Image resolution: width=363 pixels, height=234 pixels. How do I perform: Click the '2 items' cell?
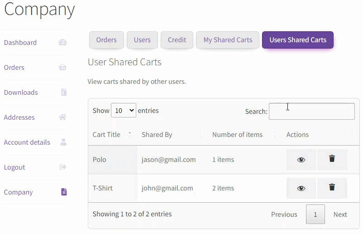coord(223,188)
